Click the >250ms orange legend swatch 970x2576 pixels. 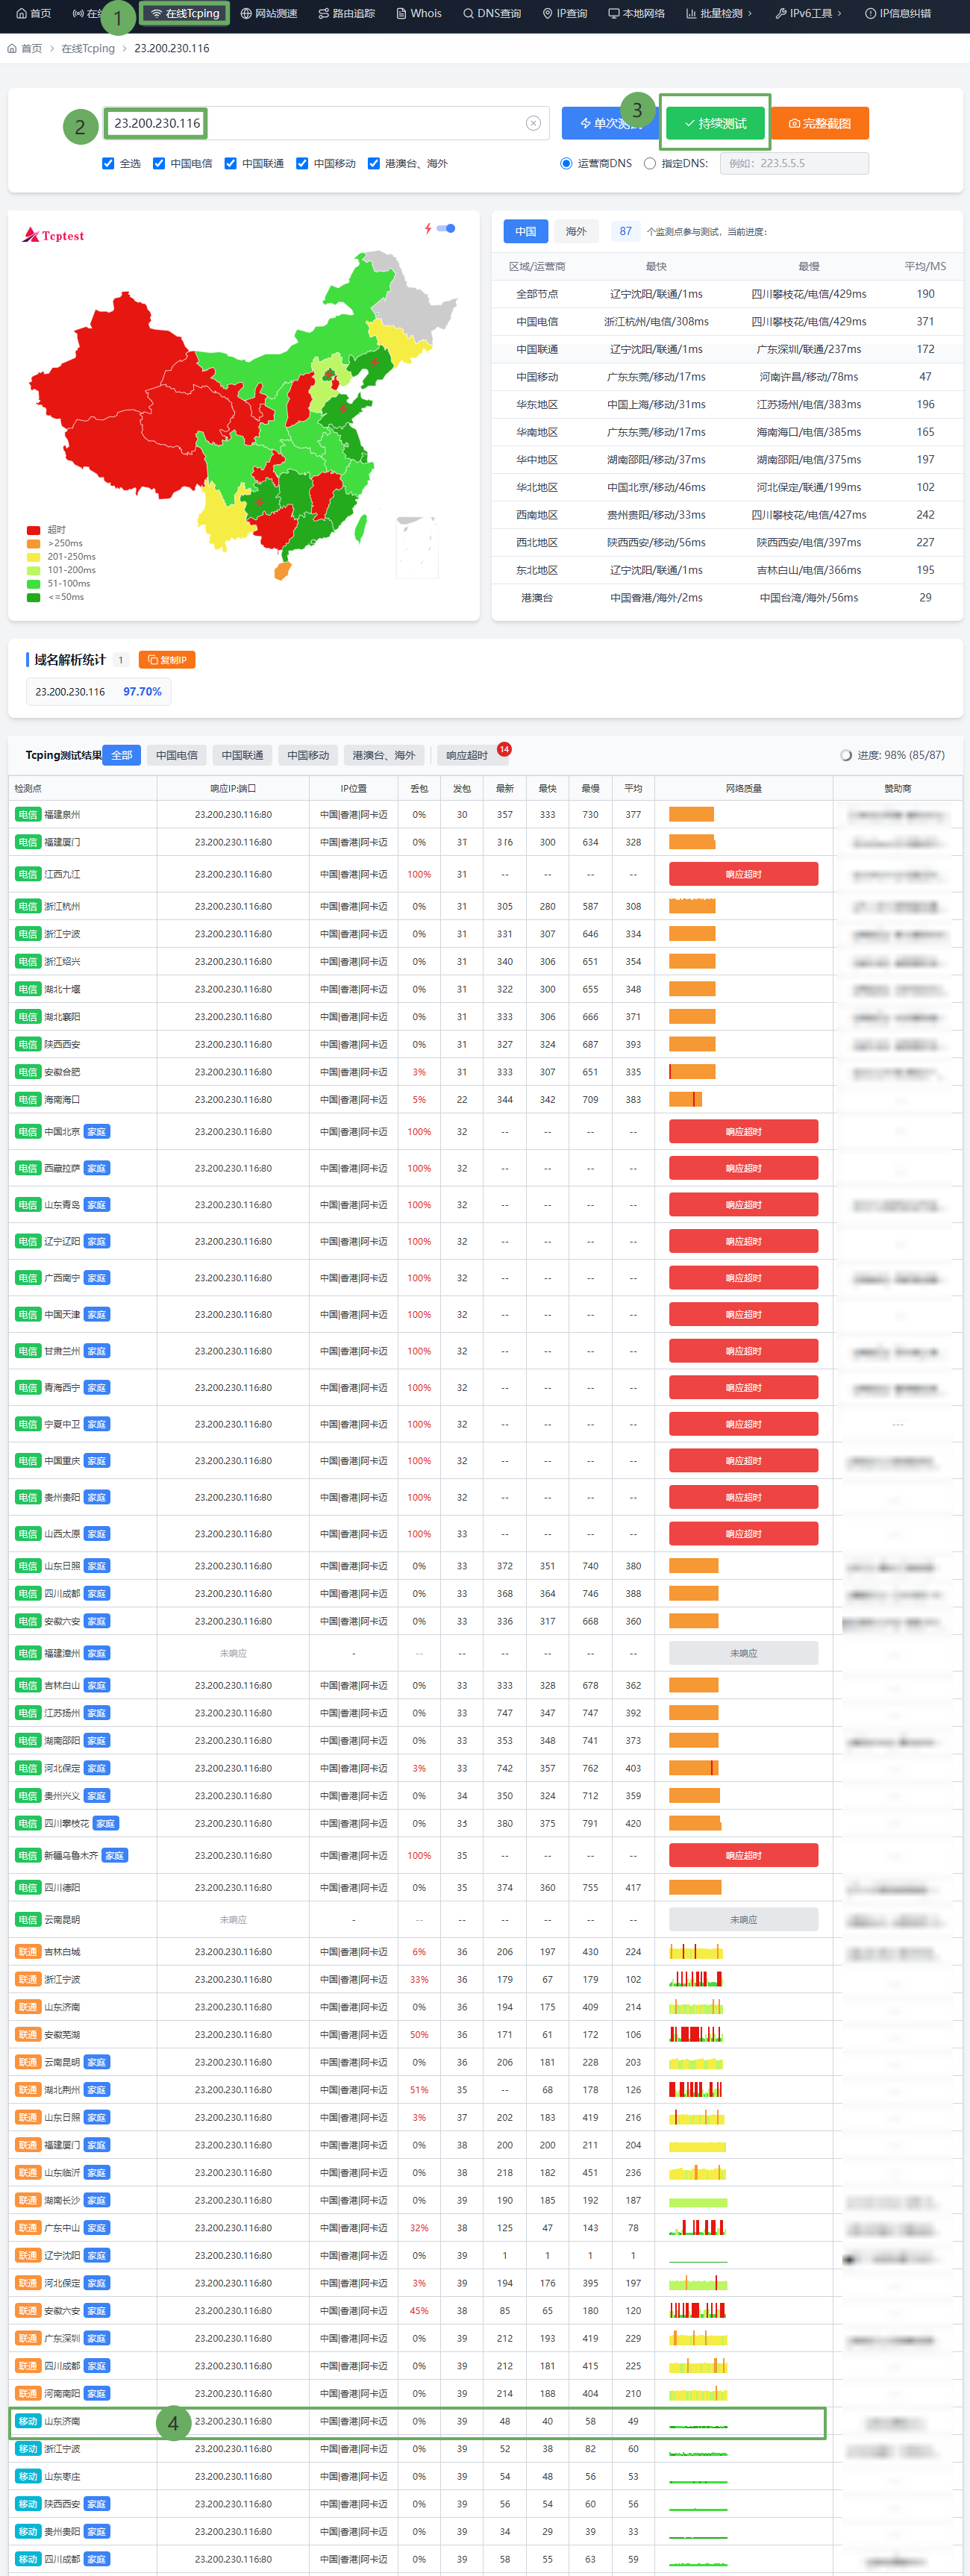tap(34, 544)
